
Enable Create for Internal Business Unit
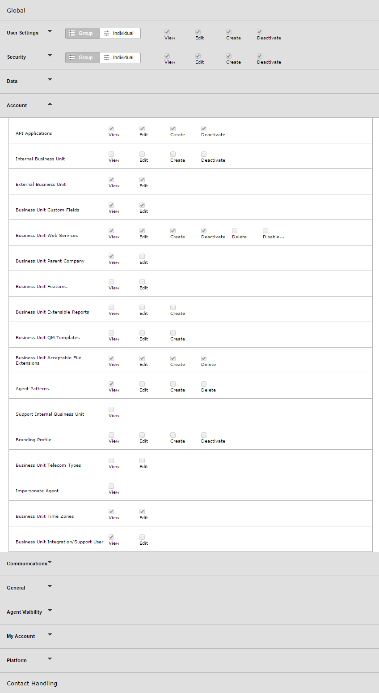point(173,154)
